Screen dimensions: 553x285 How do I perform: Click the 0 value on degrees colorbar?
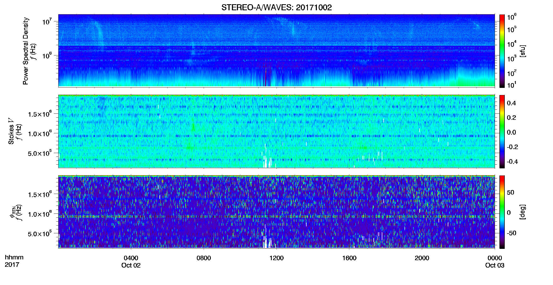[509, 213]
